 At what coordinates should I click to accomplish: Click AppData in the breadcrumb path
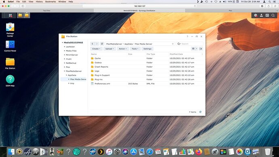129,44
